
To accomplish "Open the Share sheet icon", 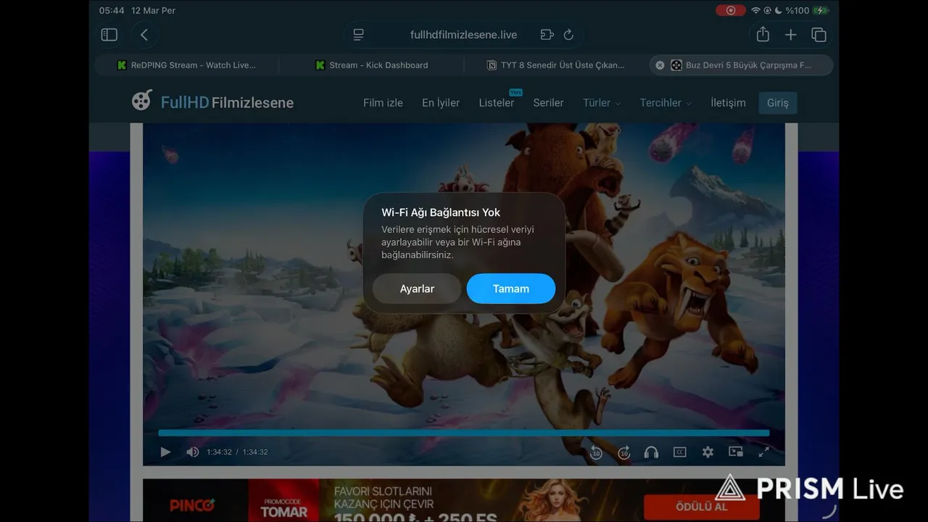I will (x=763, y=34).
